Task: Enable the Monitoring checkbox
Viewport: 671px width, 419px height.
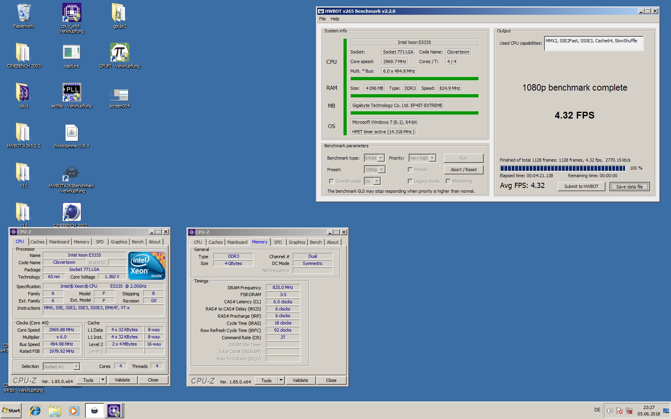Action: click(448, 181)
